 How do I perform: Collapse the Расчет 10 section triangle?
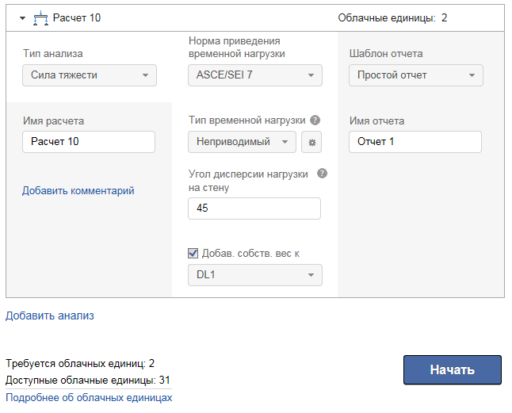pyautogui.click(x=23, y=17)
